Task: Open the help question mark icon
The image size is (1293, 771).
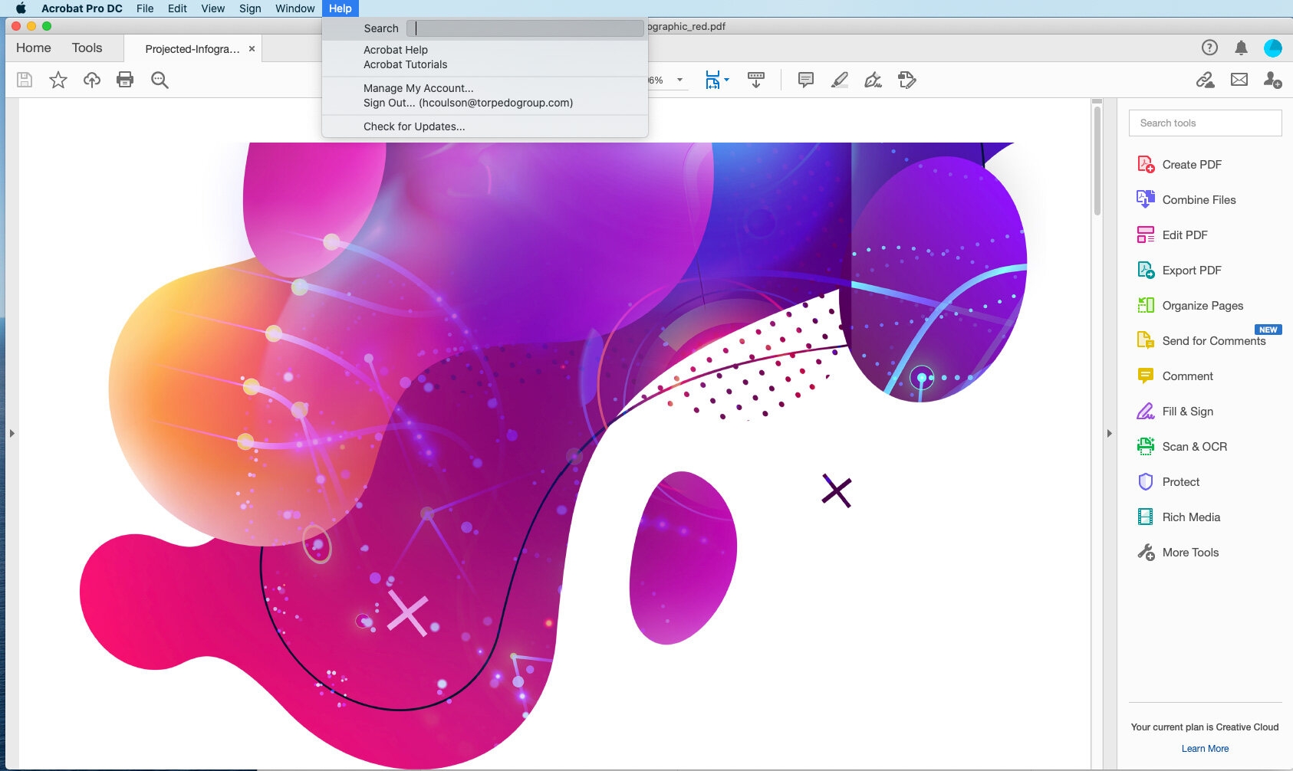Action: pos(1209,48)
